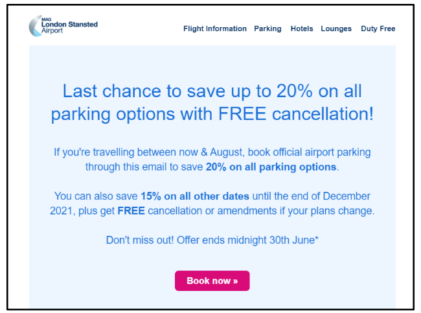The height and width of the screenshot is (313, 421).
Task: Go to the Hotels navigation link
Action: pos(302,29)
